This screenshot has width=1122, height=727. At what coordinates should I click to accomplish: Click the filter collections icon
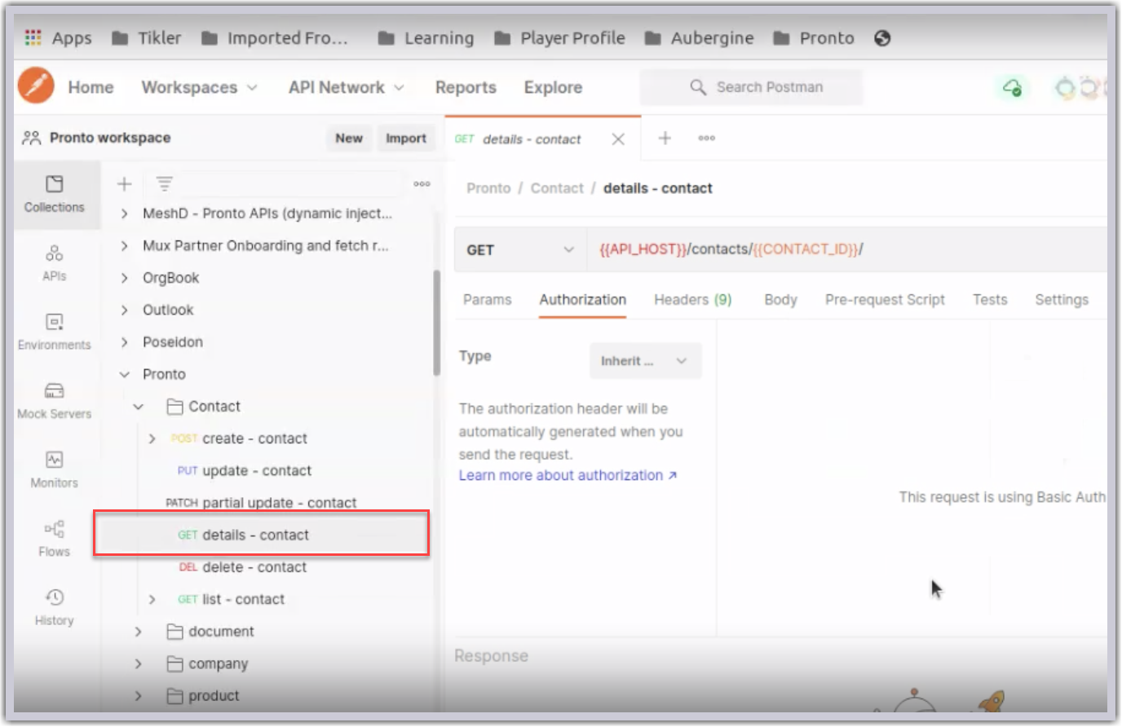point(164,184)
